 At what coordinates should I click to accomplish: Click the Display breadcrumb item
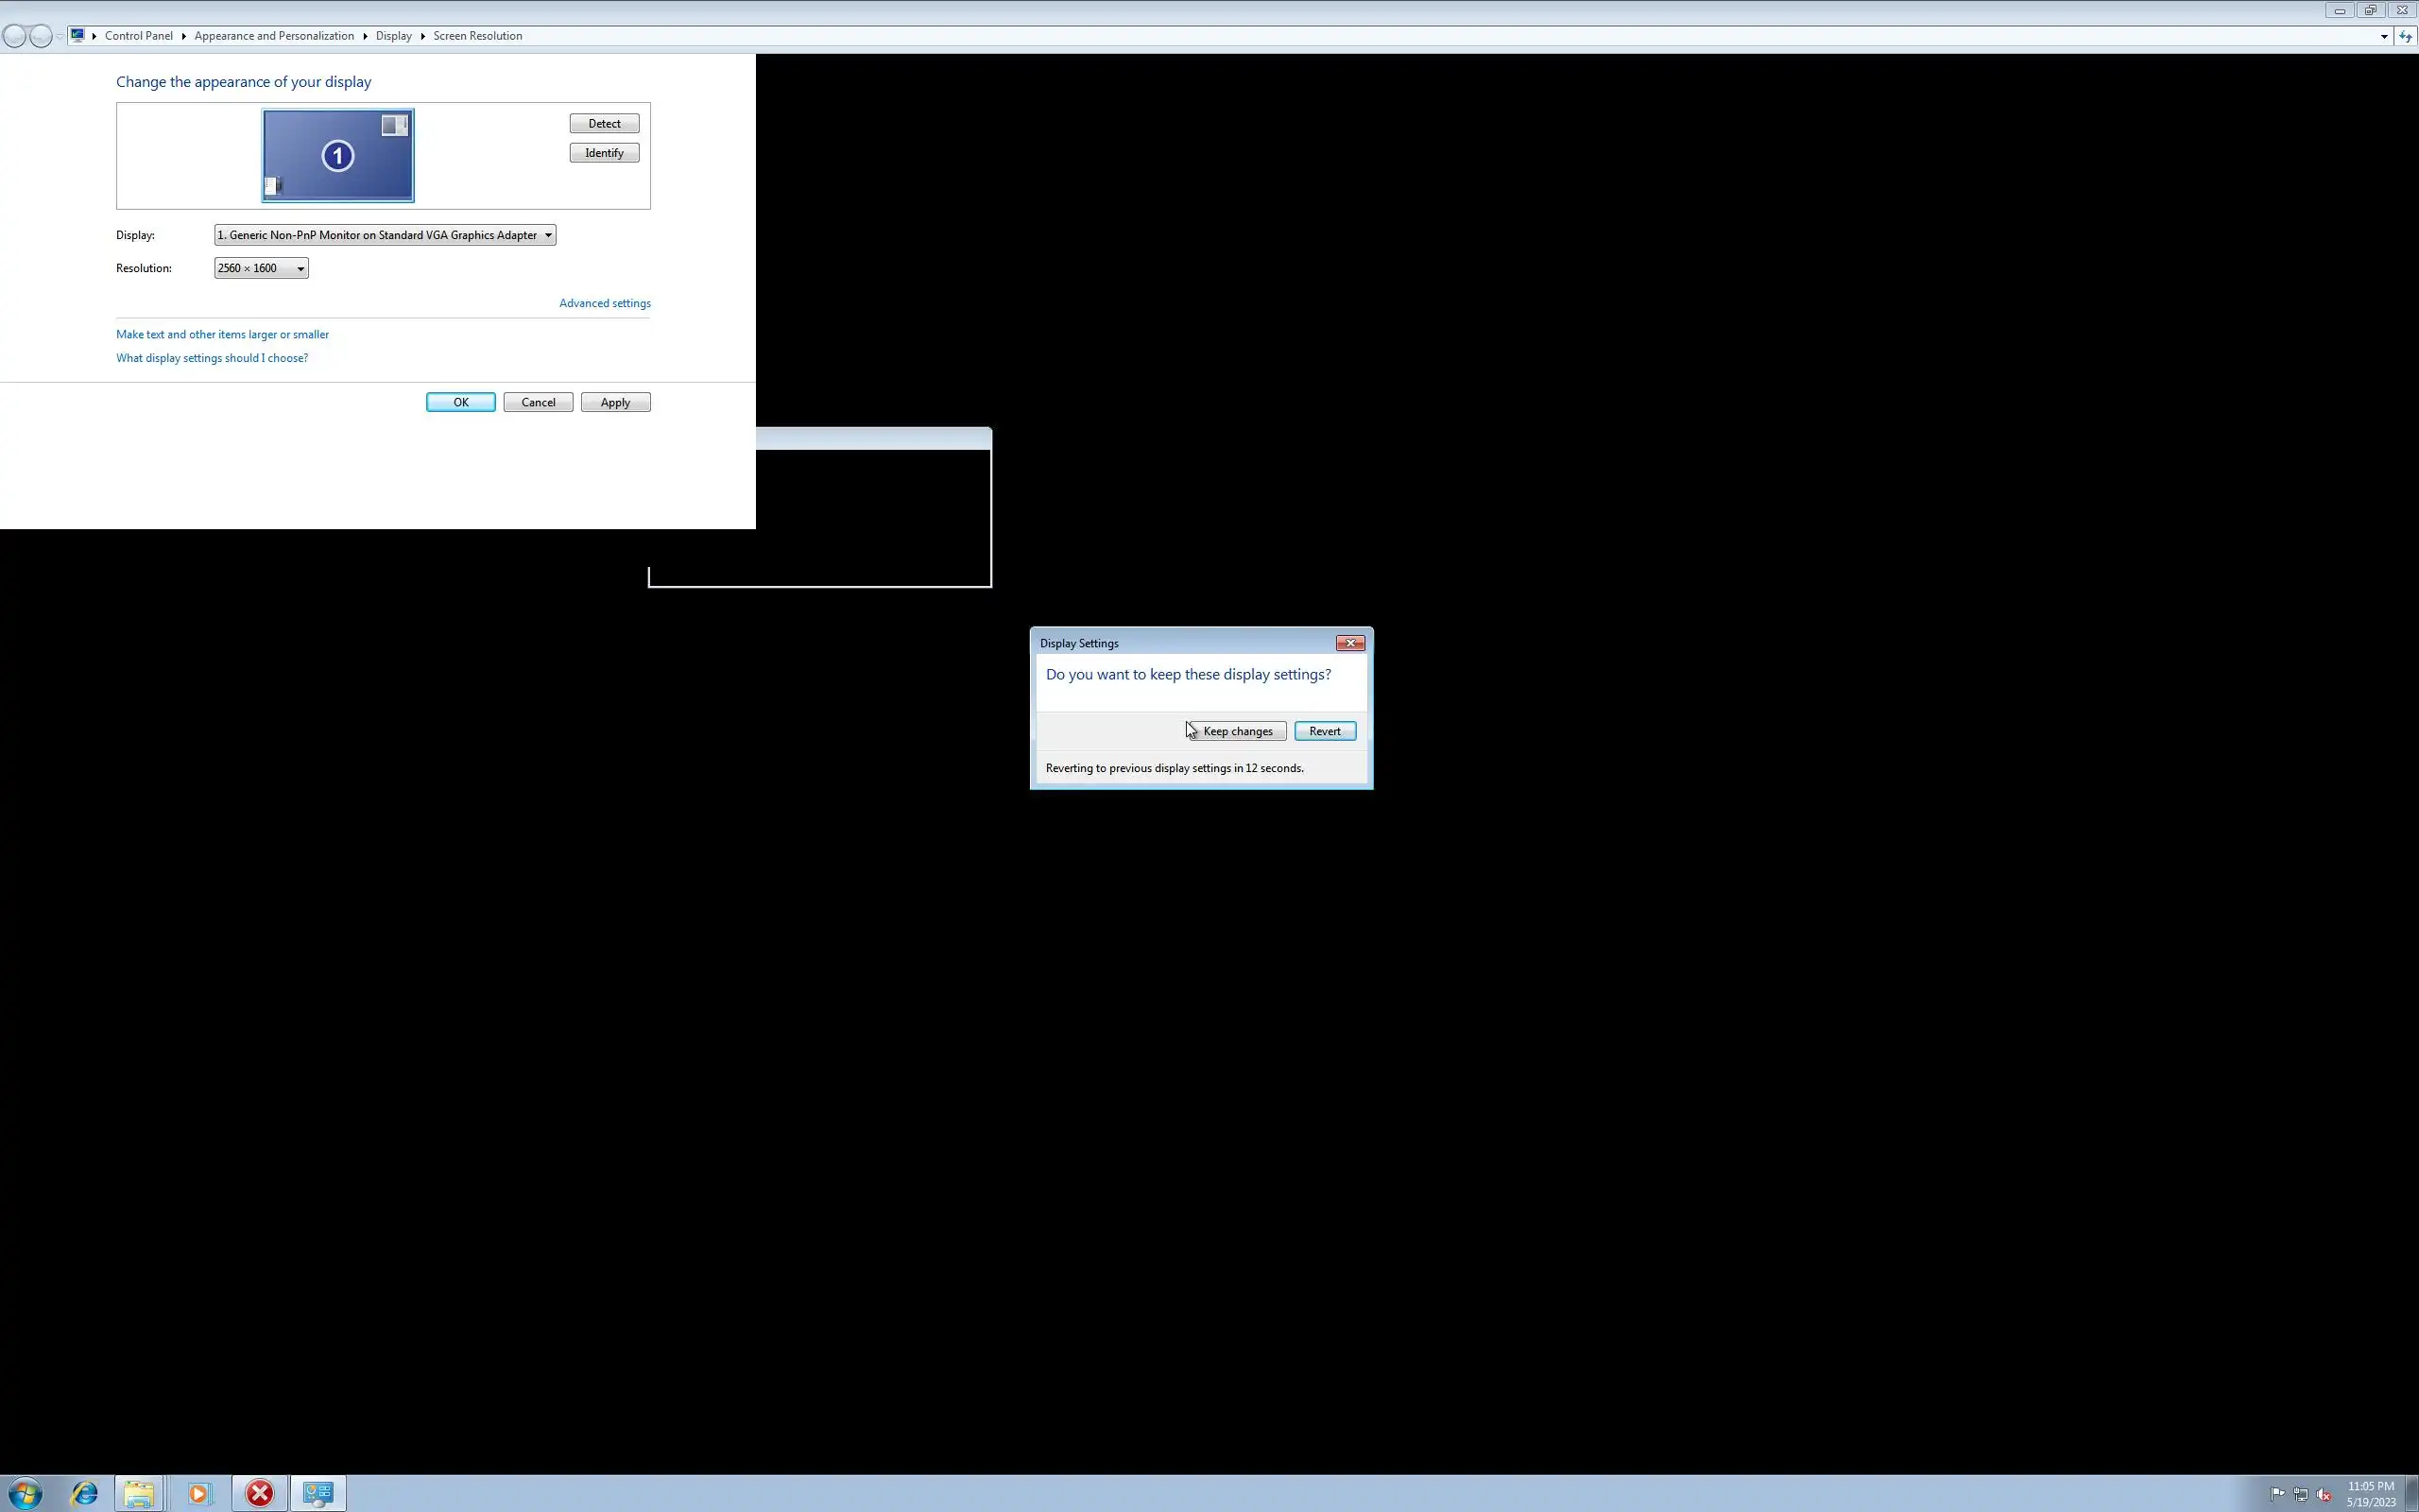pyautogui.click(x=393, y=36)
